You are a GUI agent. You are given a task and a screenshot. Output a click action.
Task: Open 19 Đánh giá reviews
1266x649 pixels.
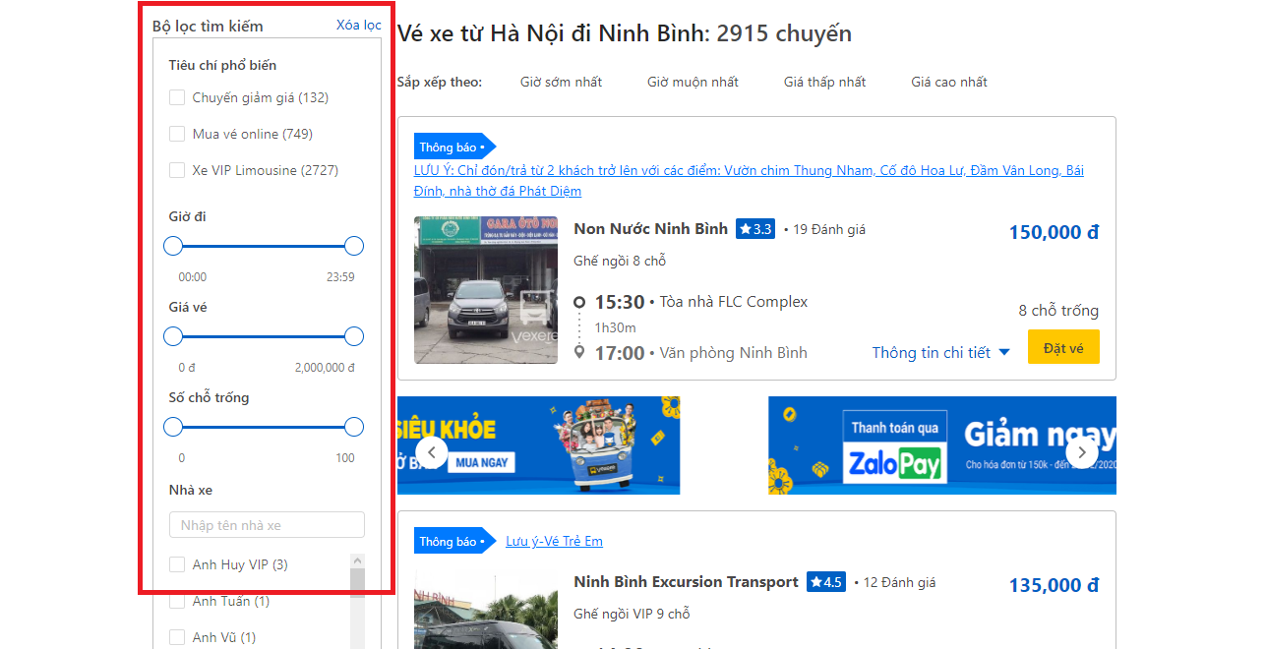click(829, 229)
